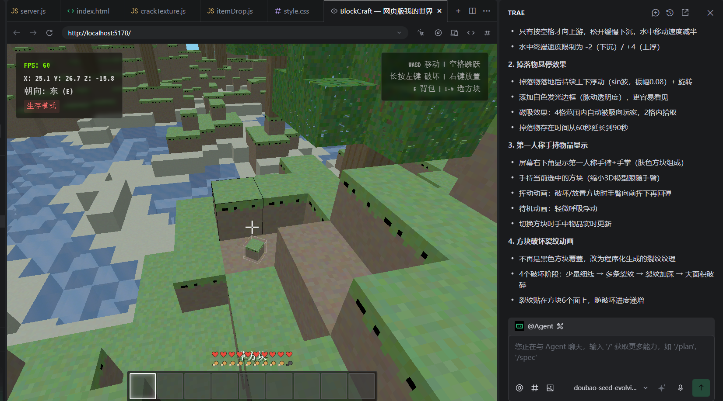Click the green Agent avatar icon
Viewport: 723px width, 401px height.
pyautogui.click(x=519, y=326)
